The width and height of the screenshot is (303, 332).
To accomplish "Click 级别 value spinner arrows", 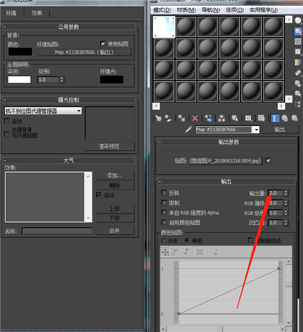I will (62, 80).
